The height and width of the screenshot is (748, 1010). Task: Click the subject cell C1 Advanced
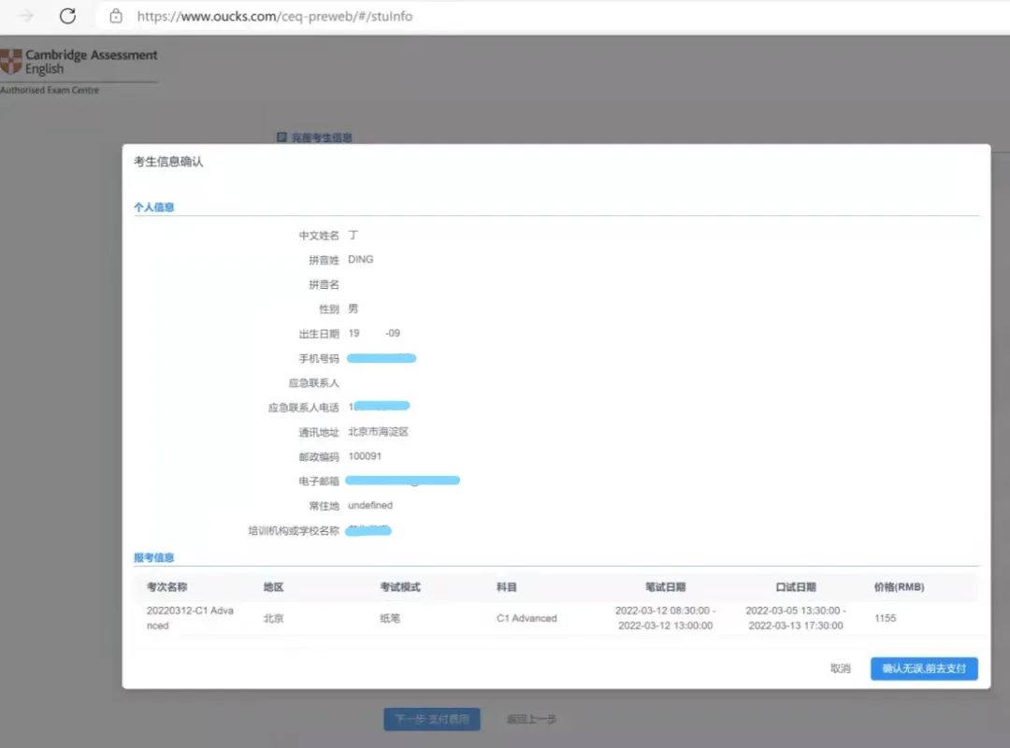[527, 618]
